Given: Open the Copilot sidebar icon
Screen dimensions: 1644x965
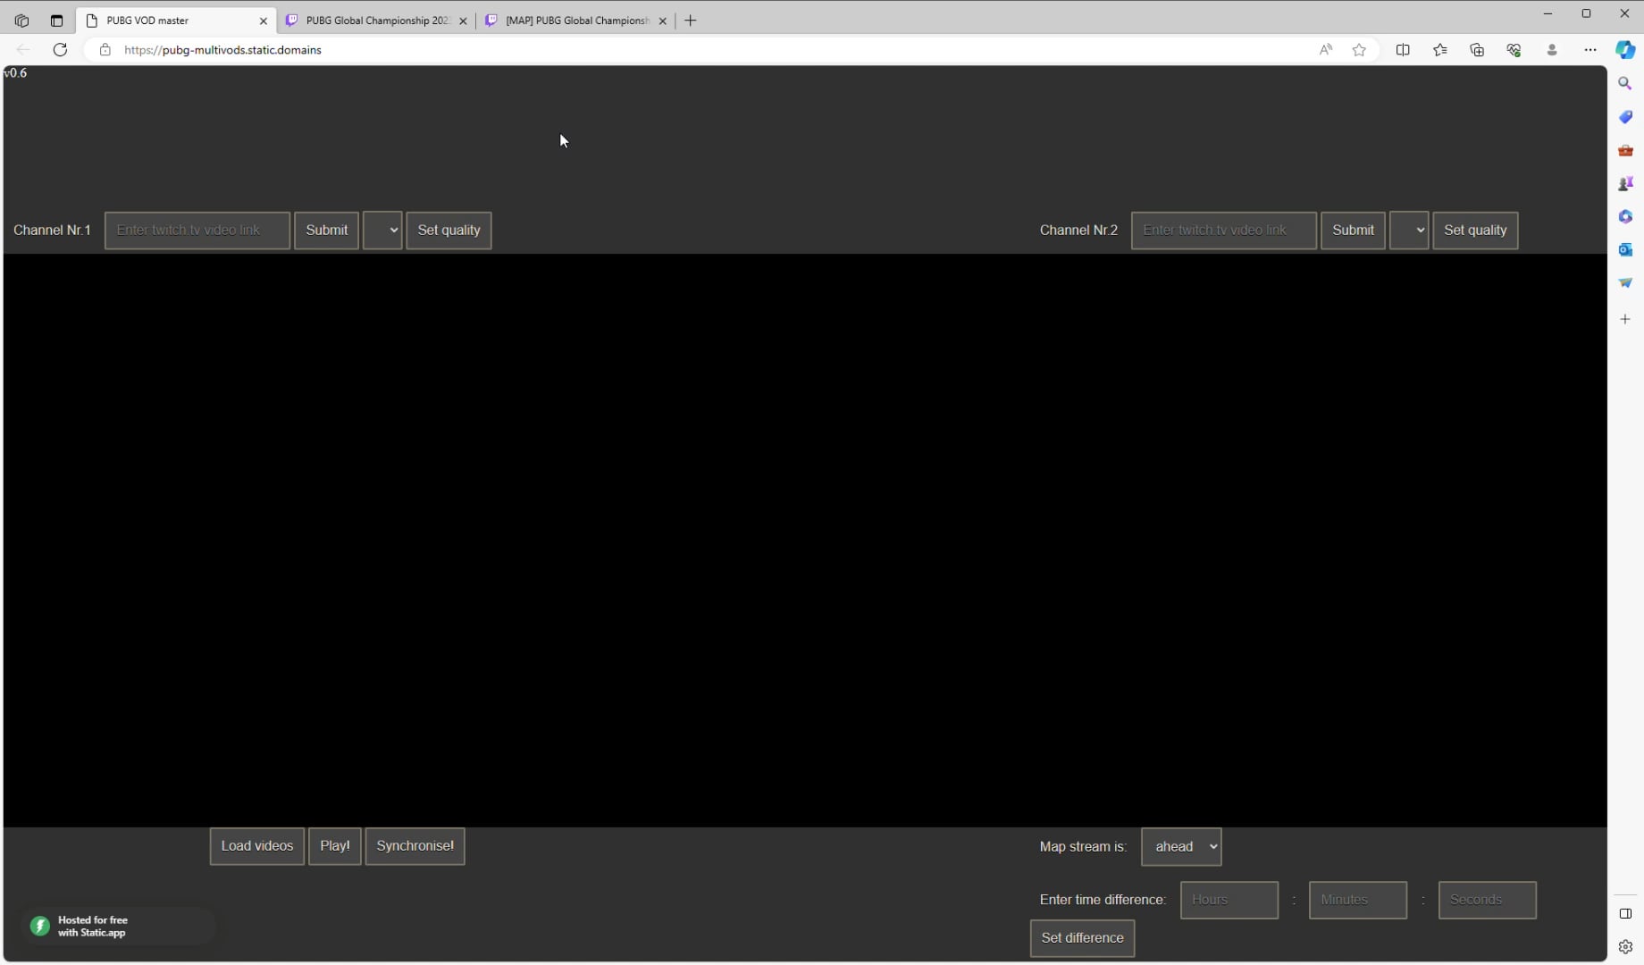Looking at the screenshot, I should [x=1625, y=50].
